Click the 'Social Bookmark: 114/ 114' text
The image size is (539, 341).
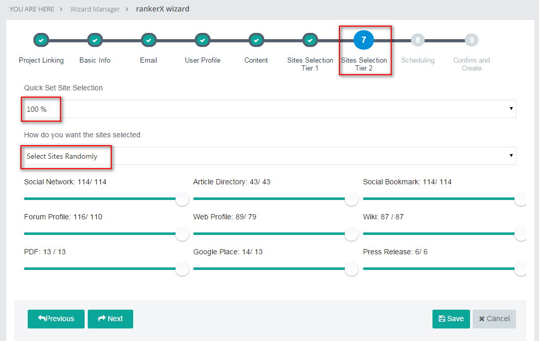point(407,182)
